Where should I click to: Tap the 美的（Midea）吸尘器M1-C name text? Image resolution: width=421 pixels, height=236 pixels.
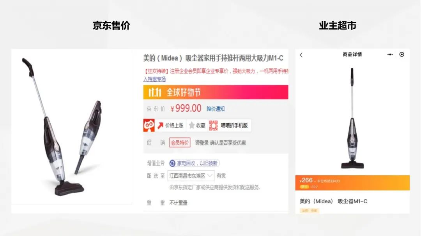tap(333, 201)
